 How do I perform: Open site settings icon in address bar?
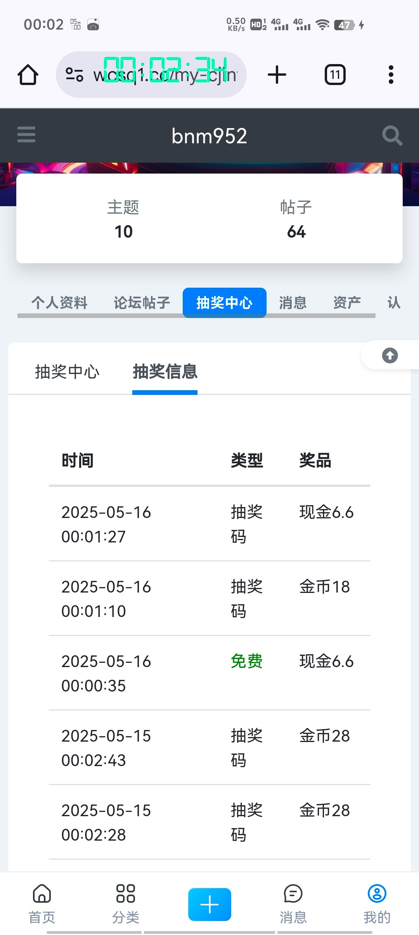pos(74,75)
